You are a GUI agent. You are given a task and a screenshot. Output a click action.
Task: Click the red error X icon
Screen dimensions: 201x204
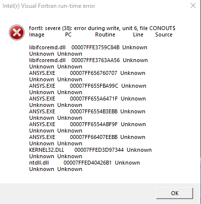point(17,33)
